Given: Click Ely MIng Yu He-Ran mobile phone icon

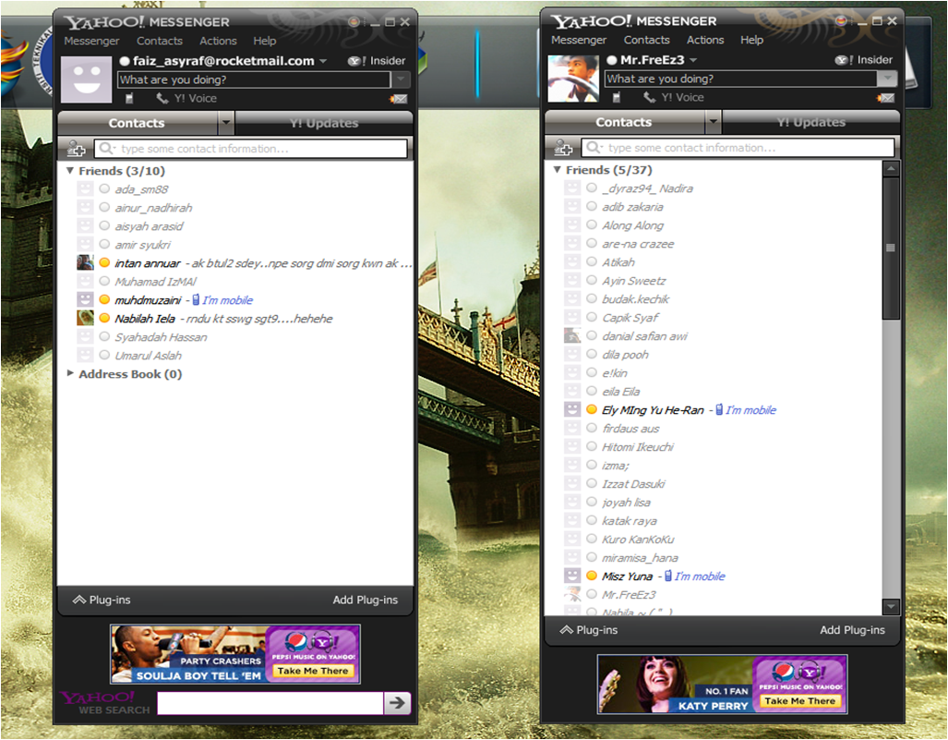Looking at the screenshot, I should pyautogui.click(x=719, y=409).
